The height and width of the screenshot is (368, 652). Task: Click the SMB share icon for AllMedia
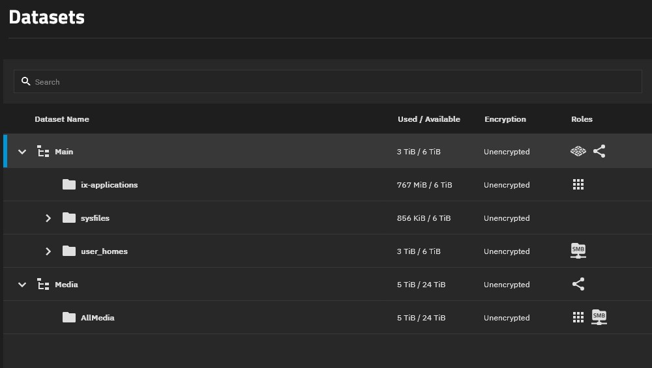point(599,317)
